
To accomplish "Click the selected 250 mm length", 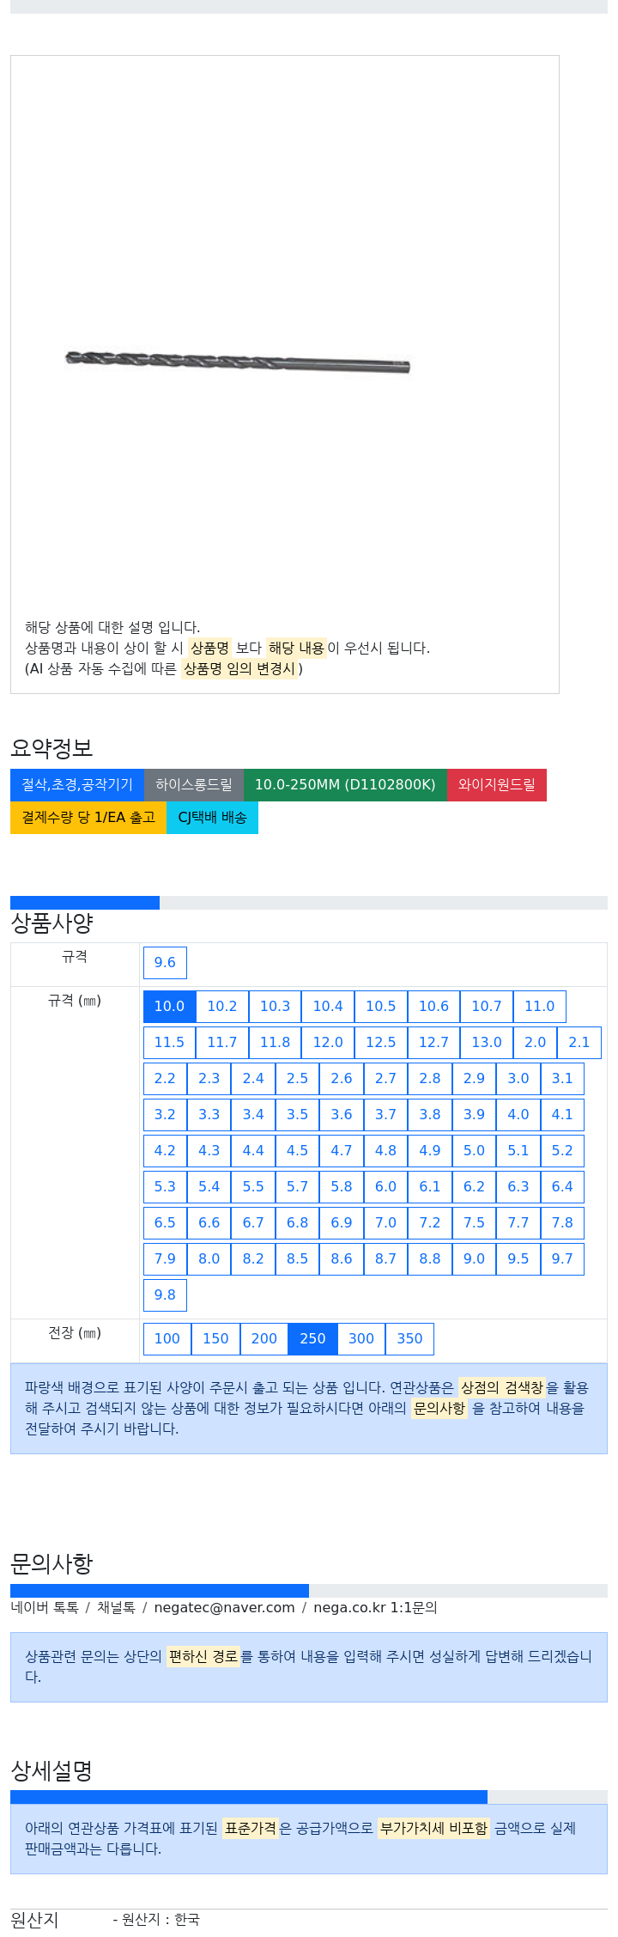I will pyautogui.click(x=312, y=1338).
